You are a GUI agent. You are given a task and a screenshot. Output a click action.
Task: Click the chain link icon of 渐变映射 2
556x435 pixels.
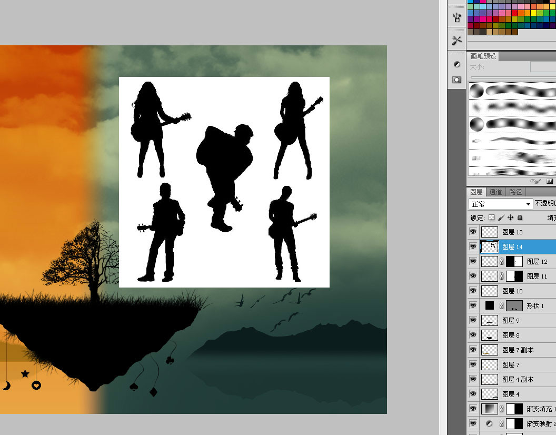click(502, 423)
